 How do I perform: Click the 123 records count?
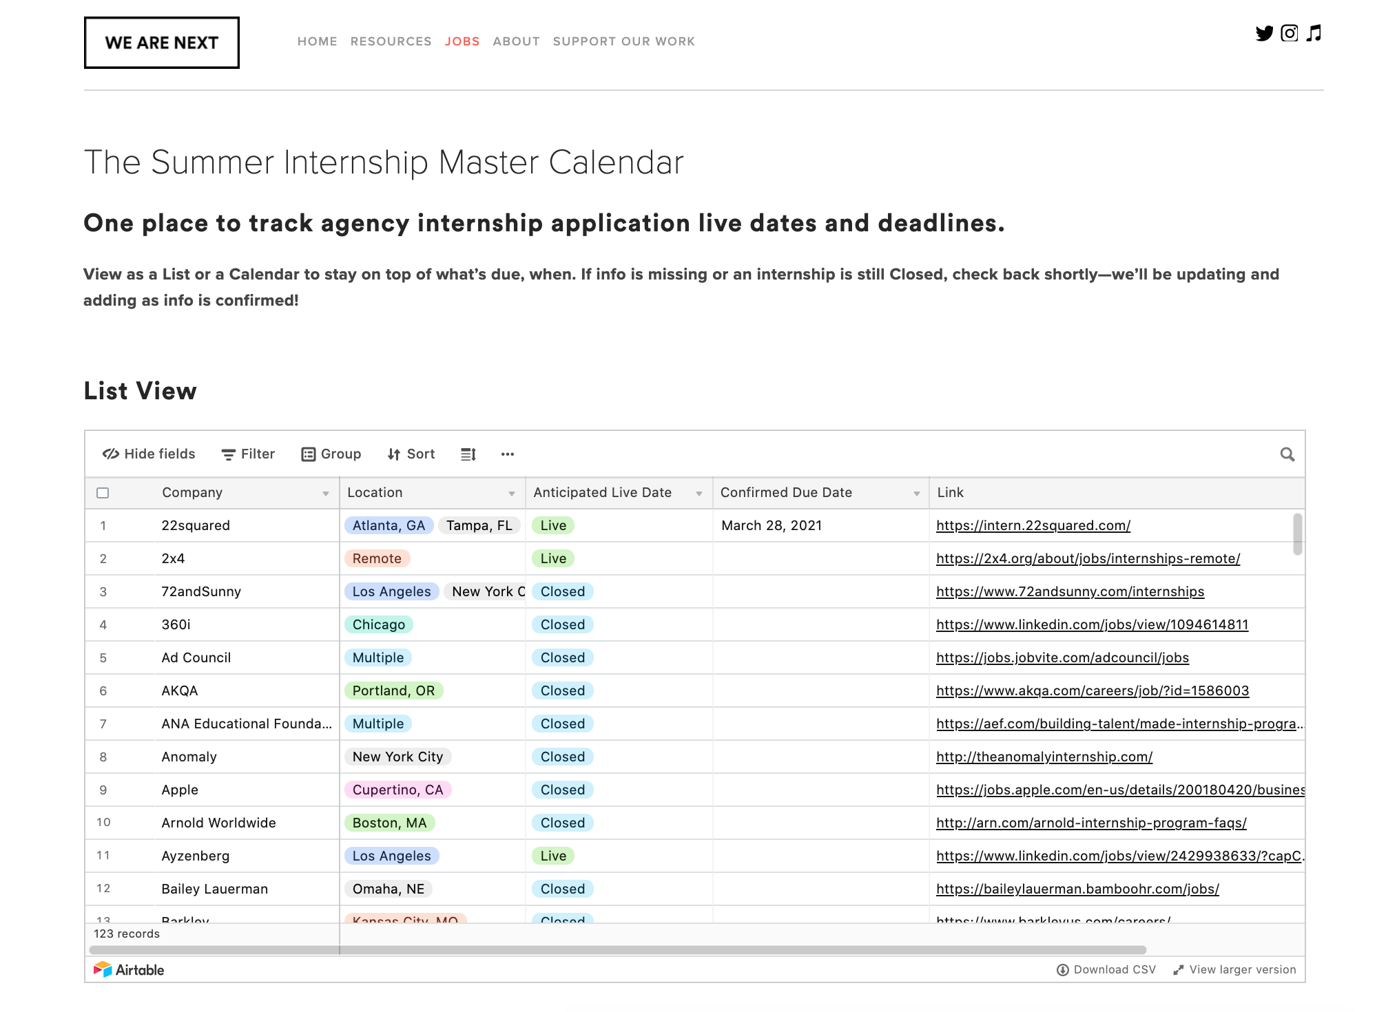pos(127,934)
